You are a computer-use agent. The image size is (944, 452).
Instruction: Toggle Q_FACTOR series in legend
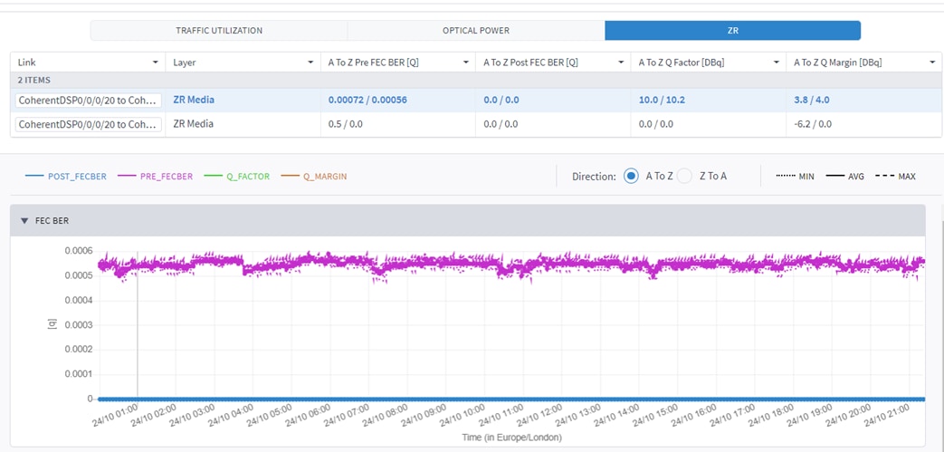pos(247,177)
